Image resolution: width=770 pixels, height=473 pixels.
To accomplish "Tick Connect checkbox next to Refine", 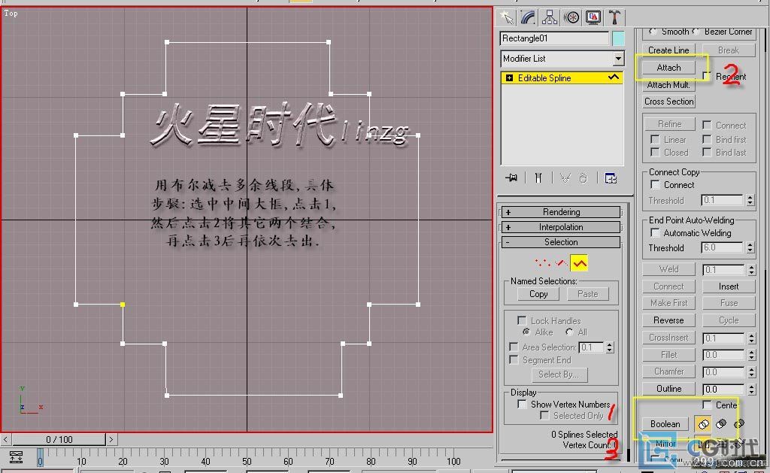I will click(707, 125).
